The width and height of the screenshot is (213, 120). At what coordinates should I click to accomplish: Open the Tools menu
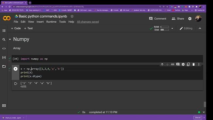[x=62, y=22]
